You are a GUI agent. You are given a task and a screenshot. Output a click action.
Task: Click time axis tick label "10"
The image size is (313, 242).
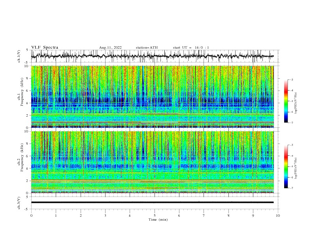point(278,216)
